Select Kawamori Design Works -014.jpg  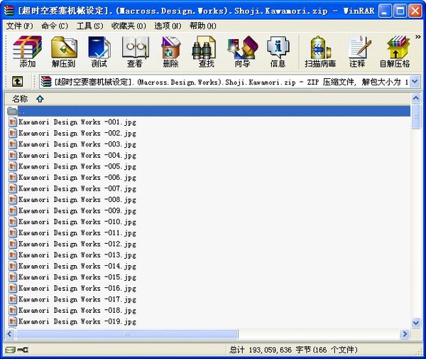pos(72,267)
